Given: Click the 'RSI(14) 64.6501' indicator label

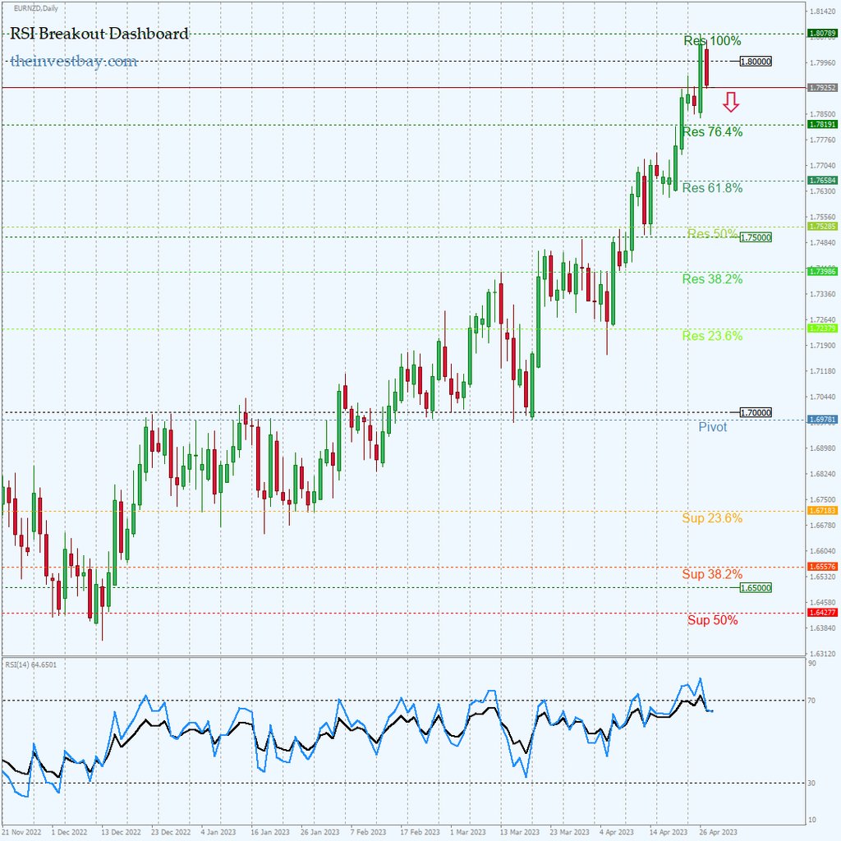Looking at the screenshot, I should [31, 665].
